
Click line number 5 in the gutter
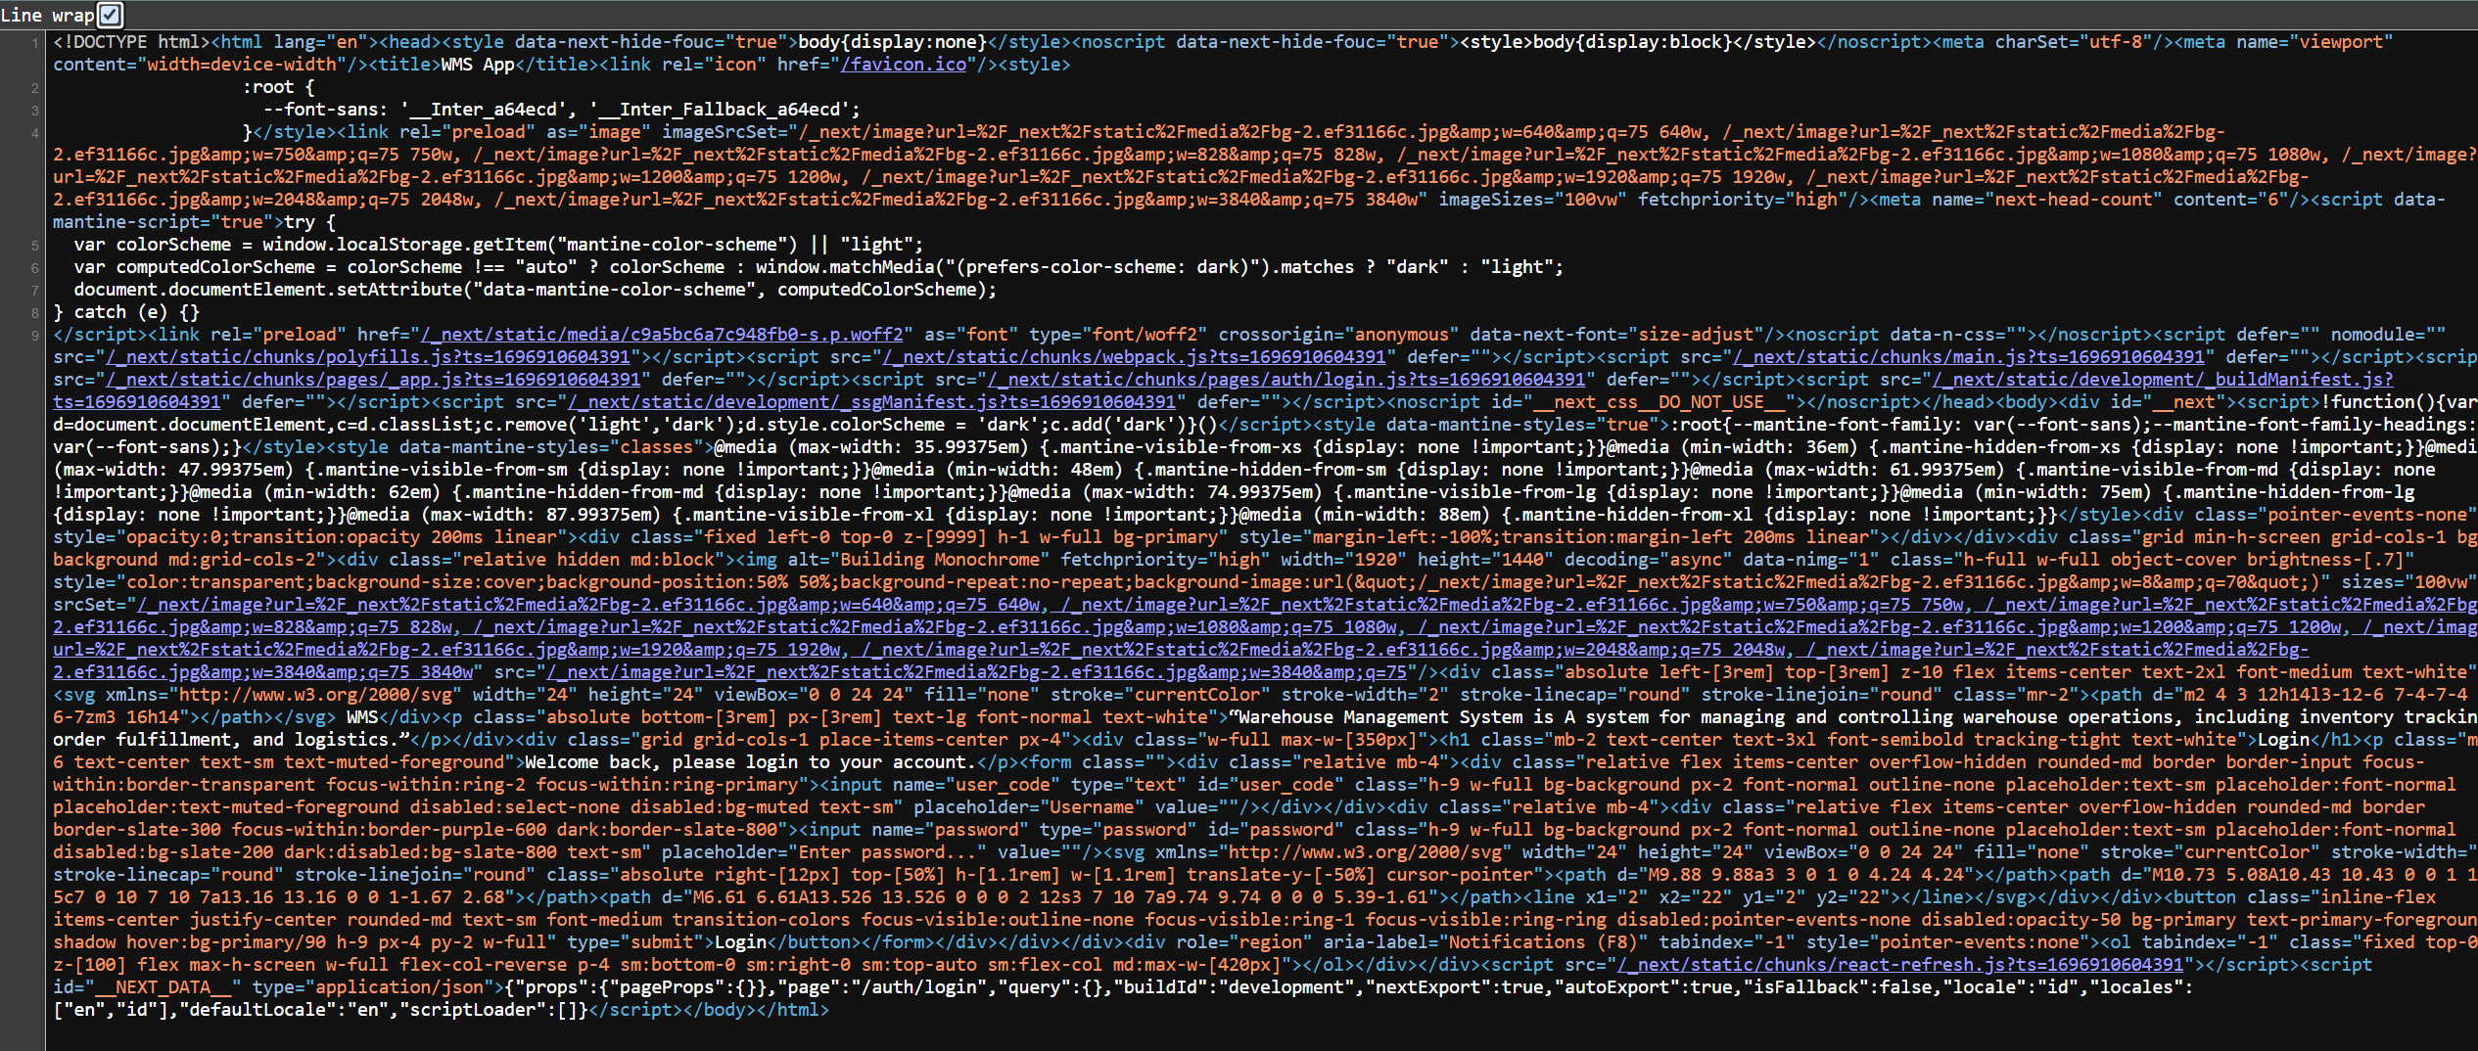tap(32, 244)
